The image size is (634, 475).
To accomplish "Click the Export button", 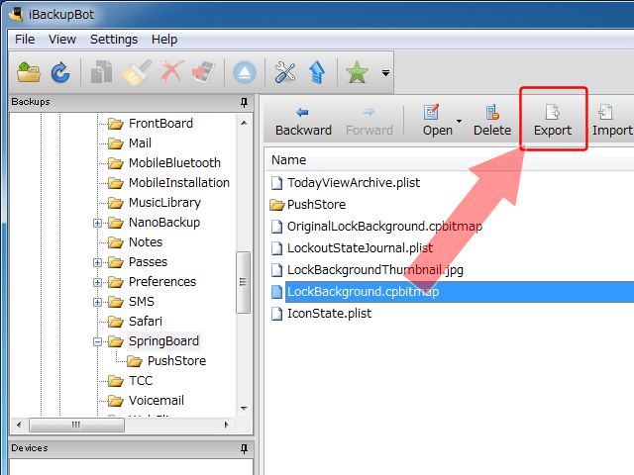I will pos(553,121).
